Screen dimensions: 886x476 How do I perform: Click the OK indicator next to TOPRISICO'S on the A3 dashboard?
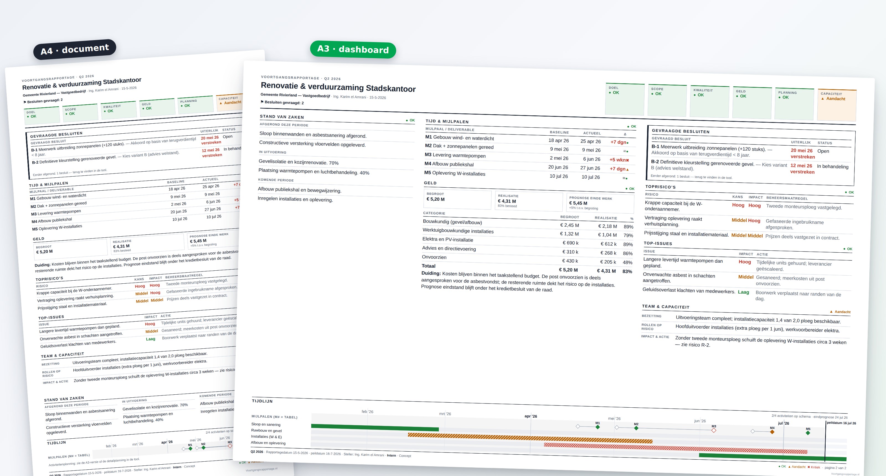[849, 192]
